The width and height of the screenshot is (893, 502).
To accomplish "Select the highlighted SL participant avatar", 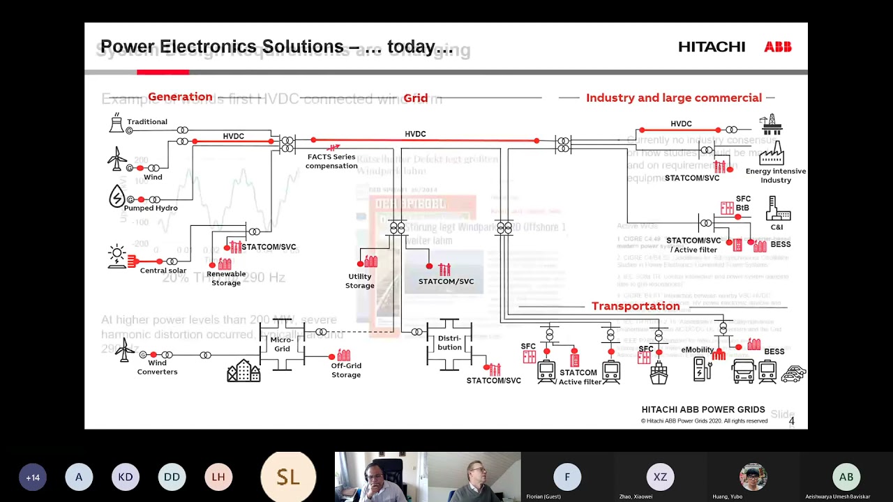I will 288,477.
